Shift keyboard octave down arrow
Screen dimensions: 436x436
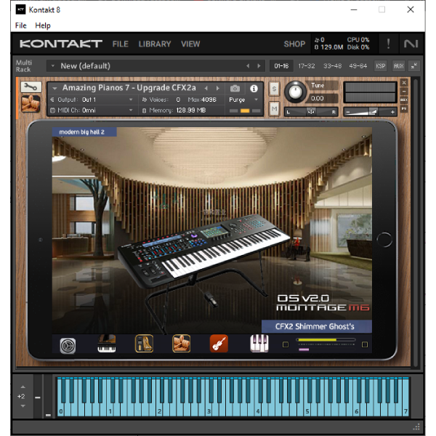[23, 406]
